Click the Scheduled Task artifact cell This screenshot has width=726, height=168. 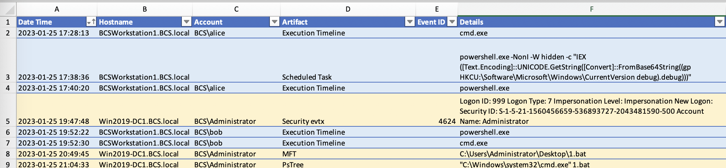point(307,77)
